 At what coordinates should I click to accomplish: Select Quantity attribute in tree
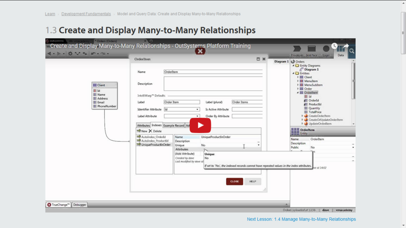point(314,108)
